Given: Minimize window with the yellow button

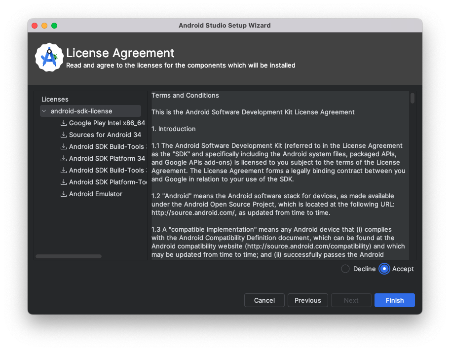Looking at the screenshot, I should point(44,26).
